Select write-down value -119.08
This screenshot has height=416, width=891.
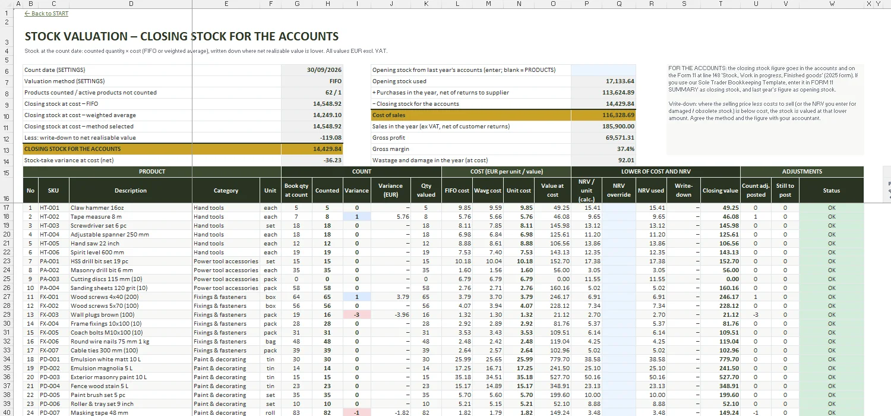pyautogui.click(x=312, y=138)
